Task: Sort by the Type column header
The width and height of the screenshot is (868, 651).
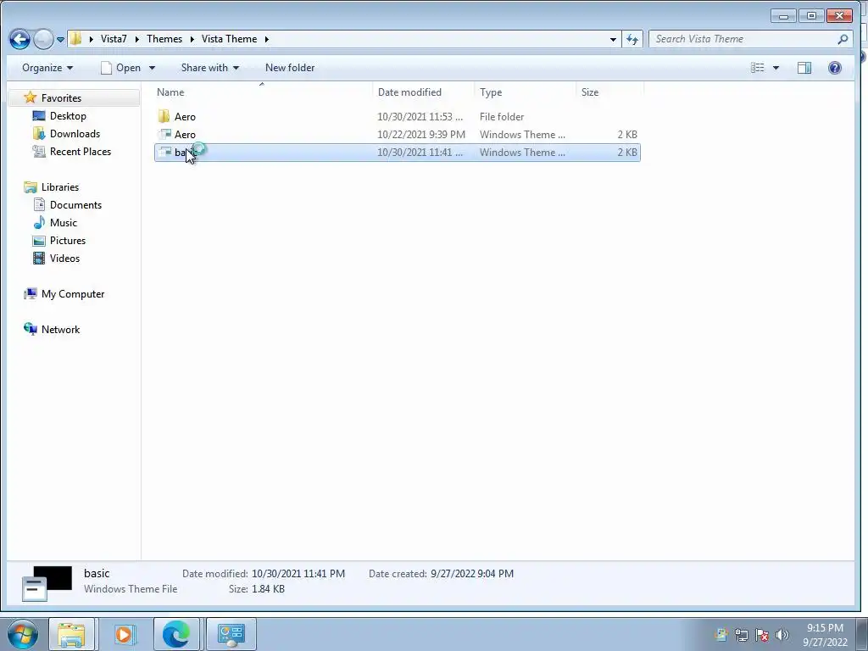Action: [x=526, y=92]
